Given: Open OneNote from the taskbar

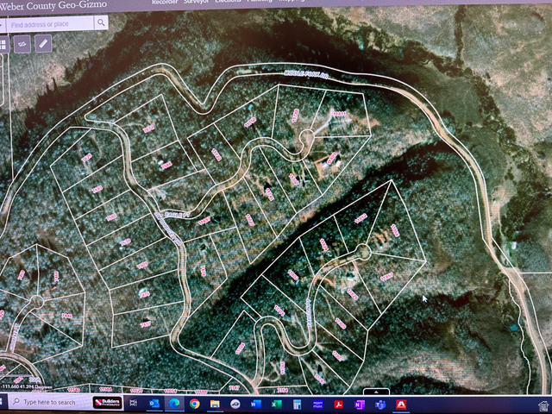Looking at the screenshot, I should 359,405.
